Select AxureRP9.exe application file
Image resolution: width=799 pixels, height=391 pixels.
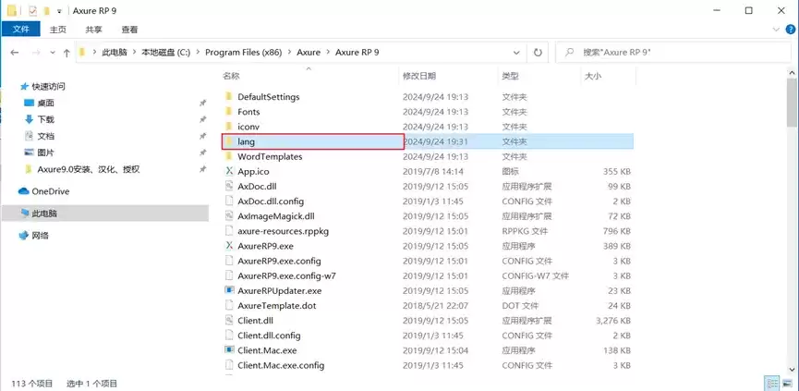265,246
